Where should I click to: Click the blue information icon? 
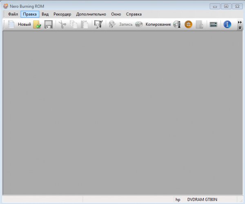[227, 24]
